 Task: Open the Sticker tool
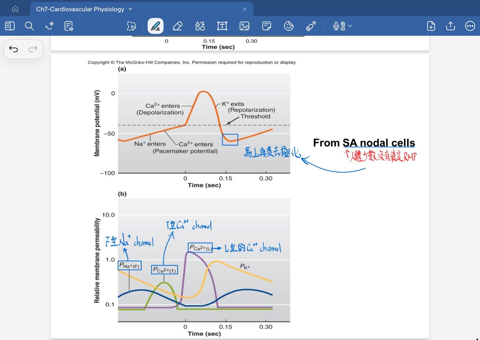[x=289, y=26]
